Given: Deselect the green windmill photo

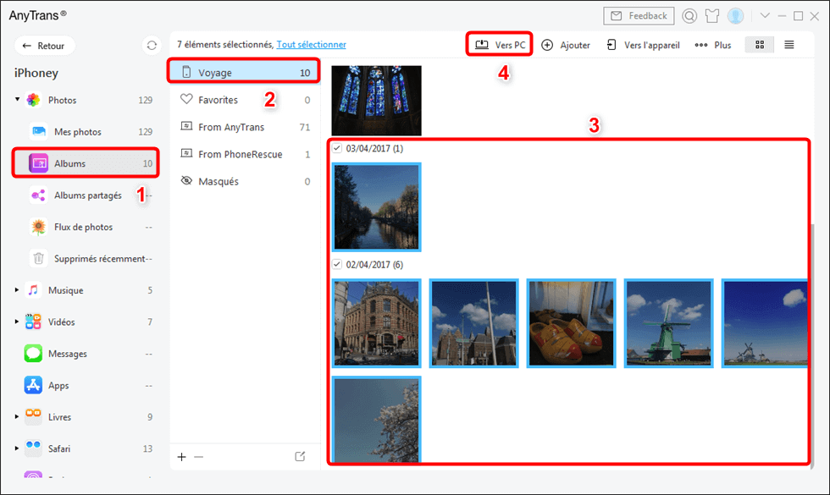Looking at the screenshot, I should (668, 323).
